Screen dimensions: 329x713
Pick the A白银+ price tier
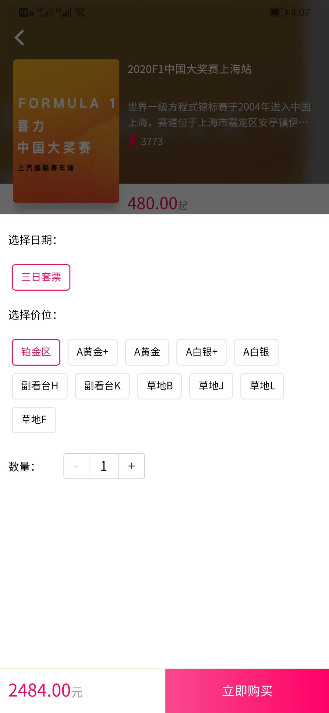pos(201,352)
